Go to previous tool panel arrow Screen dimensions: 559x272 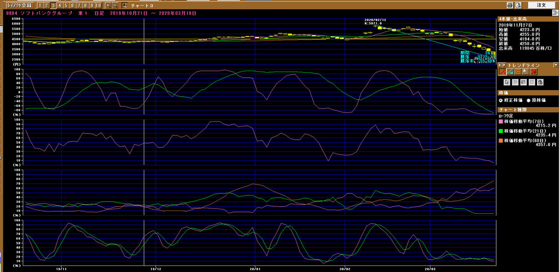500,65
